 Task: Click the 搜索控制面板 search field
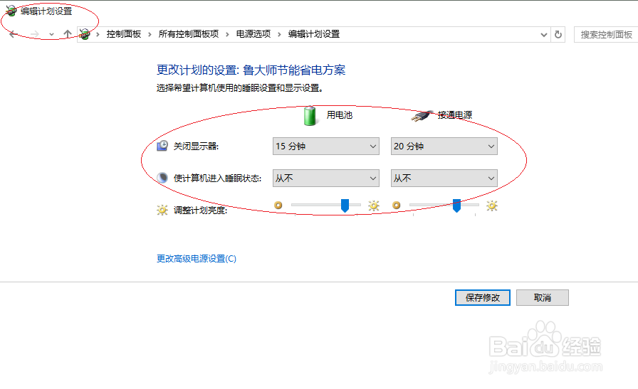(606, 35)
